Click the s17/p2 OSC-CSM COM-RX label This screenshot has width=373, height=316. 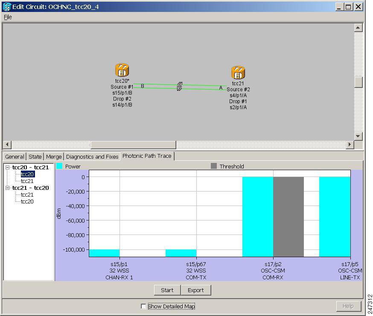point(273,271)
